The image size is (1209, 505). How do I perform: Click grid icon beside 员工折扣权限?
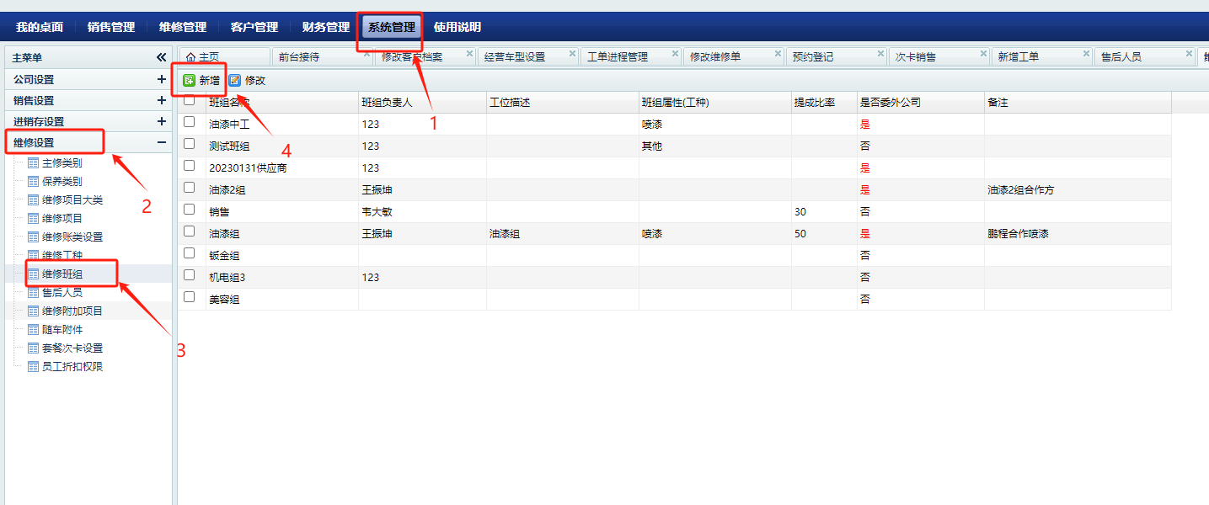[x=33, y=367]
